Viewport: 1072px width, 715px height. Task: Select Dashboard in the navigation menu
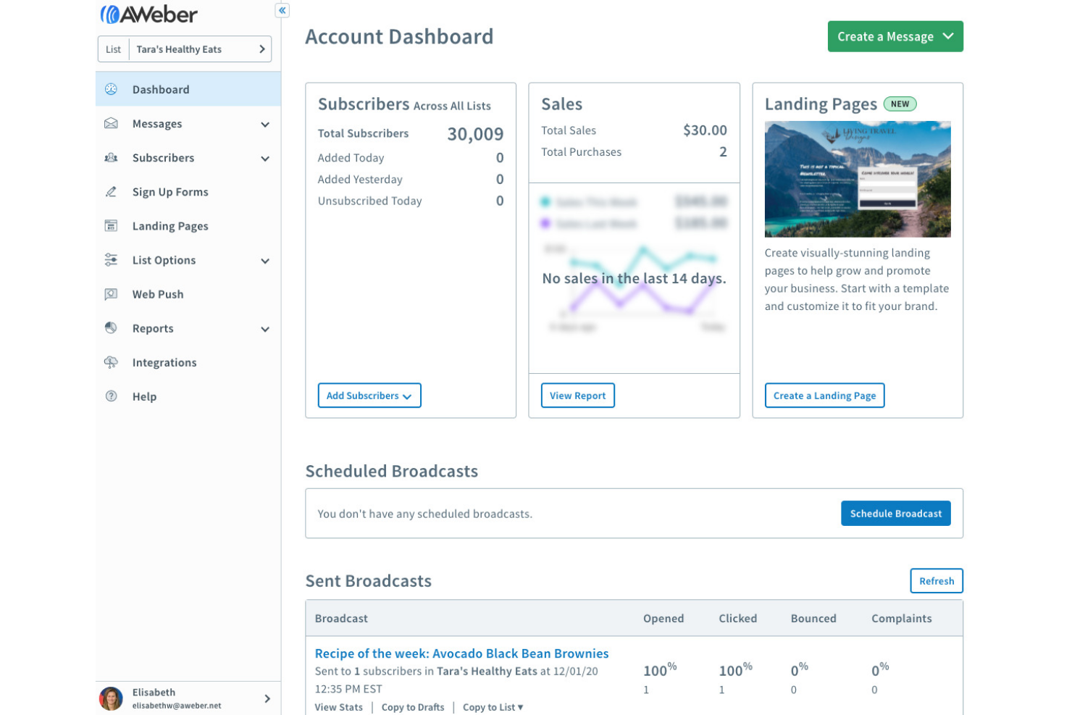click(x=161, y=88)
